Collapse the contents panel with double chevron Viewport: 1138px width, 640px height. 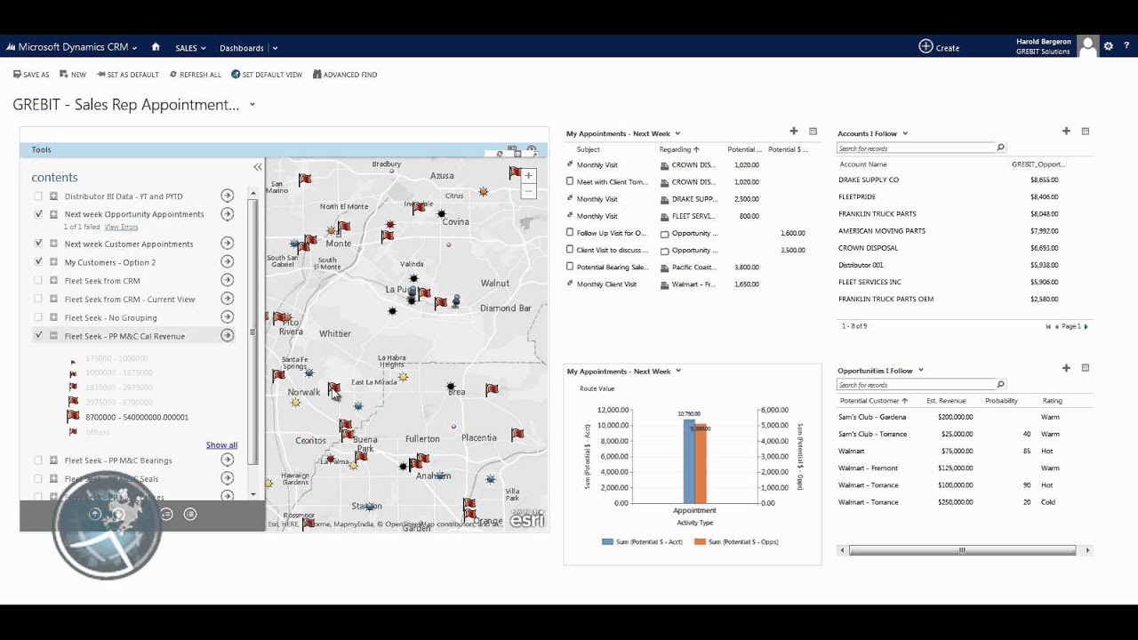pos(258,166)
